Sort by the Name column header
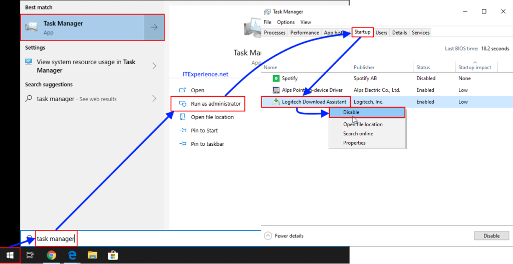 (307, 67)
